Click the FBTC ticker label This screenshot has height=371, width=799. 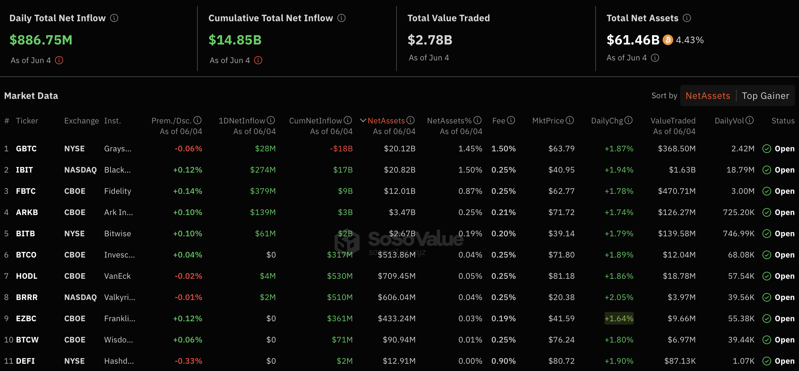(26, 191)
